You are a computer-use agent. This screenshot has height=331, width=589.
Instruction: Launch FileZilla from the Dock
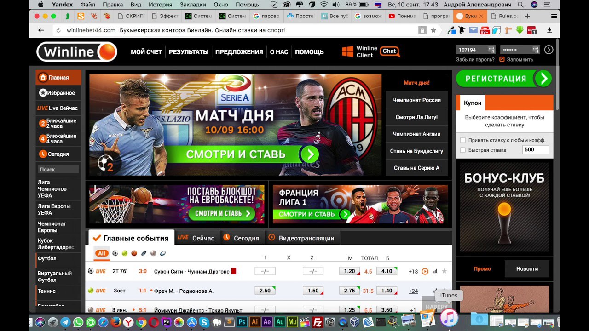point(317,322)
